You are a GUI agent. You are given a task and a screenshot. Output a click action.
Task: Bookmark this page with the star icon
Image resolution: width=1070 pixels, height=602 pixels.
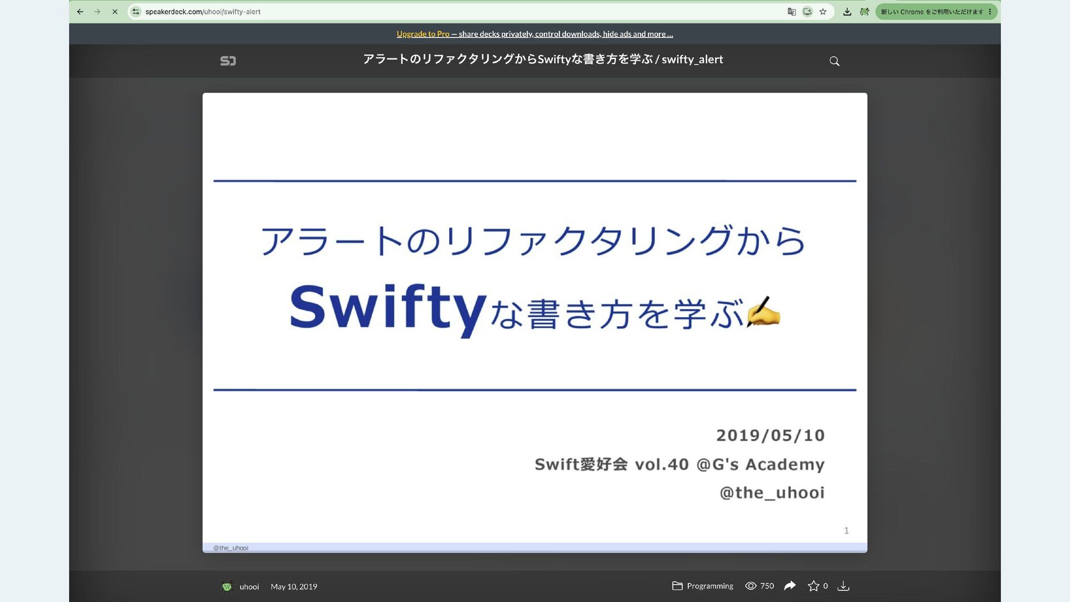[823, 12]
